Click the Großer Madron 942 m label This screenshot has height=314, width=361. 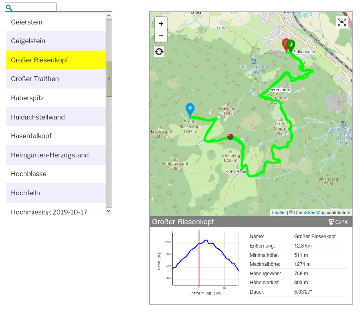[x=281, y=128]
